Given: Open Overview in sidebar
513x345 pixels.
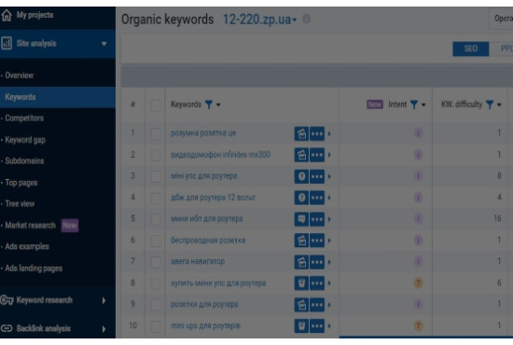Looking at the screenshot, I should (x=19, y=76).
